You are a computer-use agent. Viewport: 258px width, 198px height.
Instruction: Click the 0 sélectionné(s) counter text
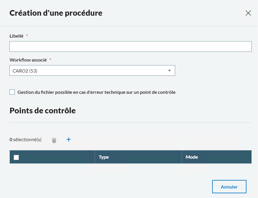tap(25, 139)
